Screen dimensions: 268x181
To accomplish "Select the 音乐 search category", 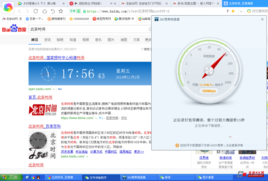I will click(x=98, y=40).
